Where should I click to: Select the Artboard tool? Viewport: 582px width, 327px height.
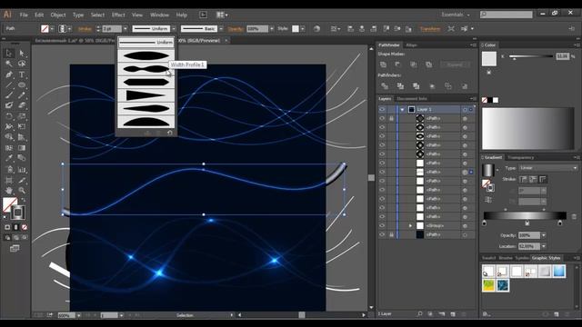tap(9, 180)
